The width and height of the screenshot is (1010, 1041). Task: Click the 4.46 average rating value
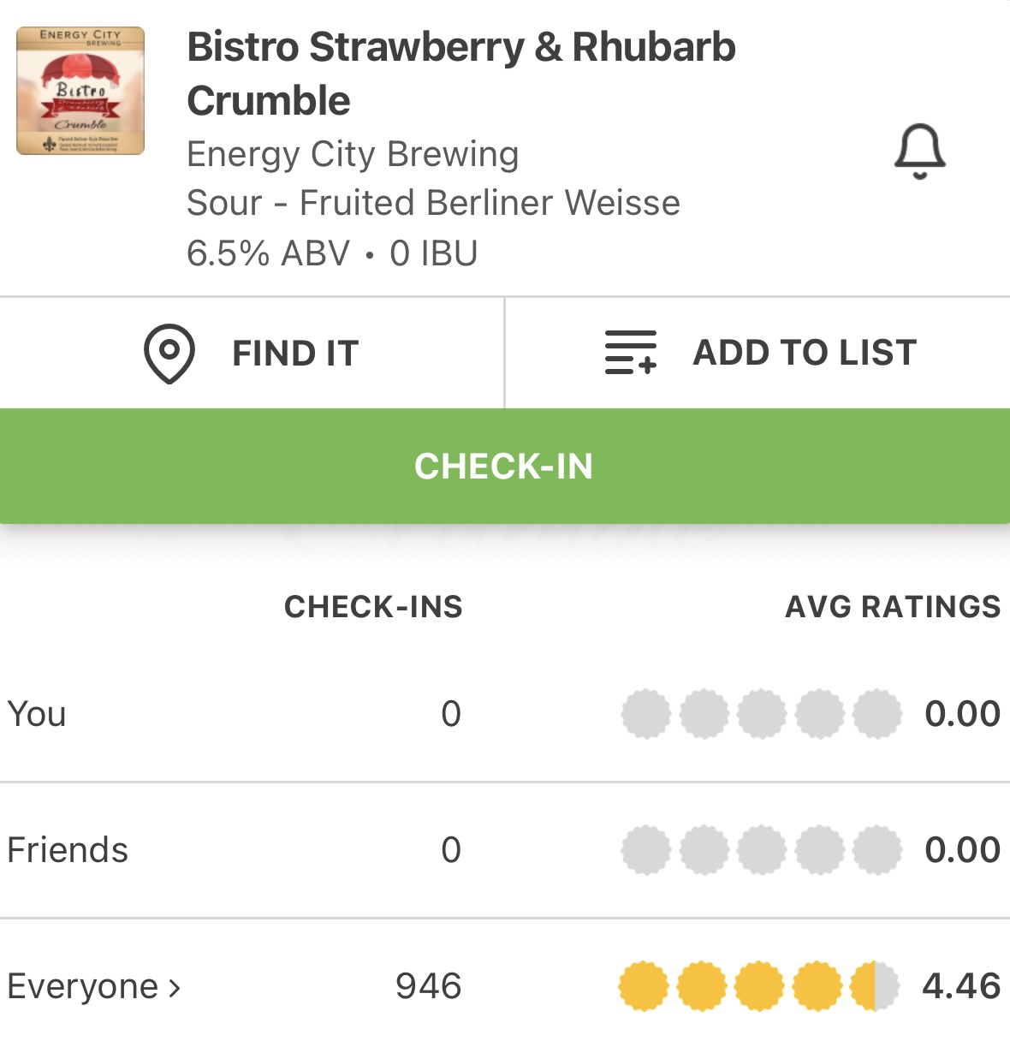click(x=960, y=986)
